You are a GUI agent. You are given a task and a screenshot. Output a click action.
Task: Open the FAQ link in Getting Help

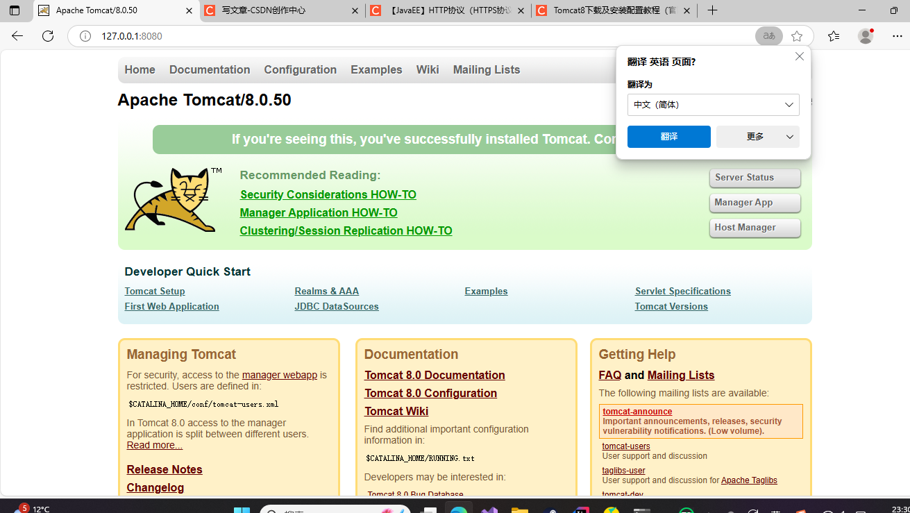coord(610,375)
